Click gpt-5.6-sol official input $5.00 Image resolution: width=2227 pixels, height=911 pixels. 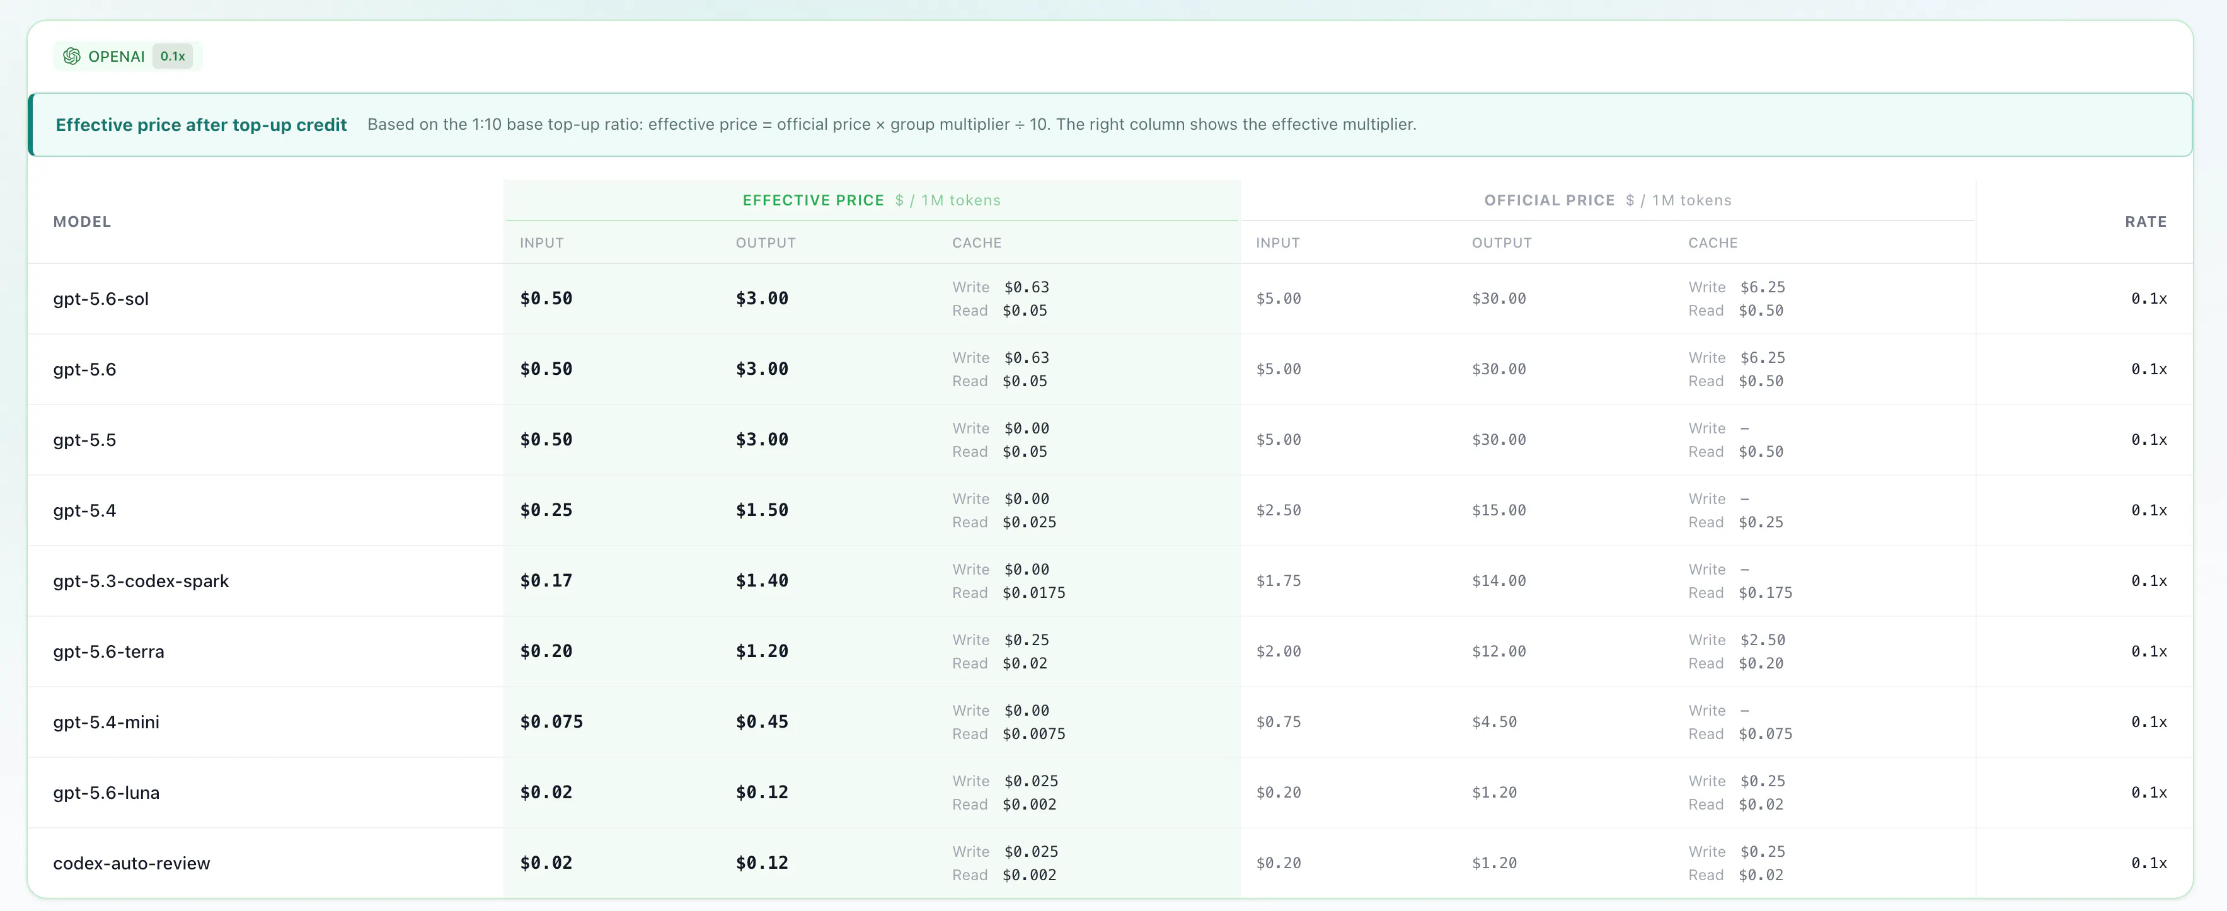coord(1279,298)
